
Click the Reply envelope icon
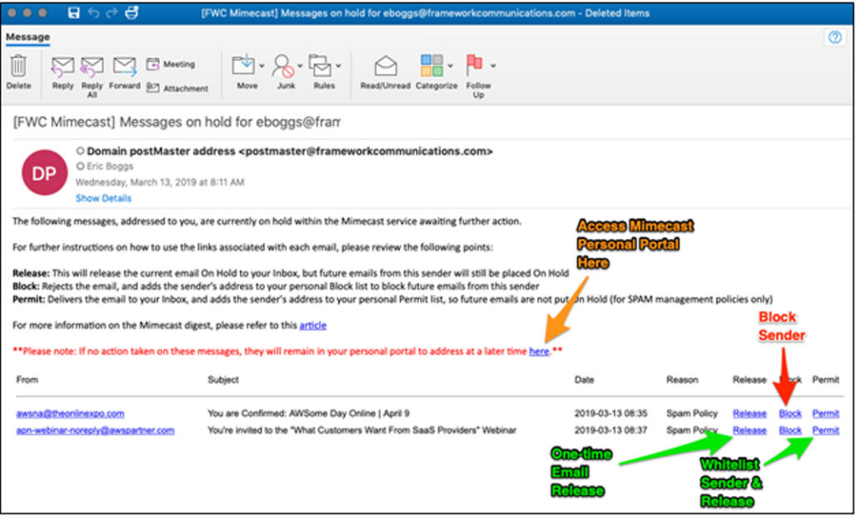(62, 66)
